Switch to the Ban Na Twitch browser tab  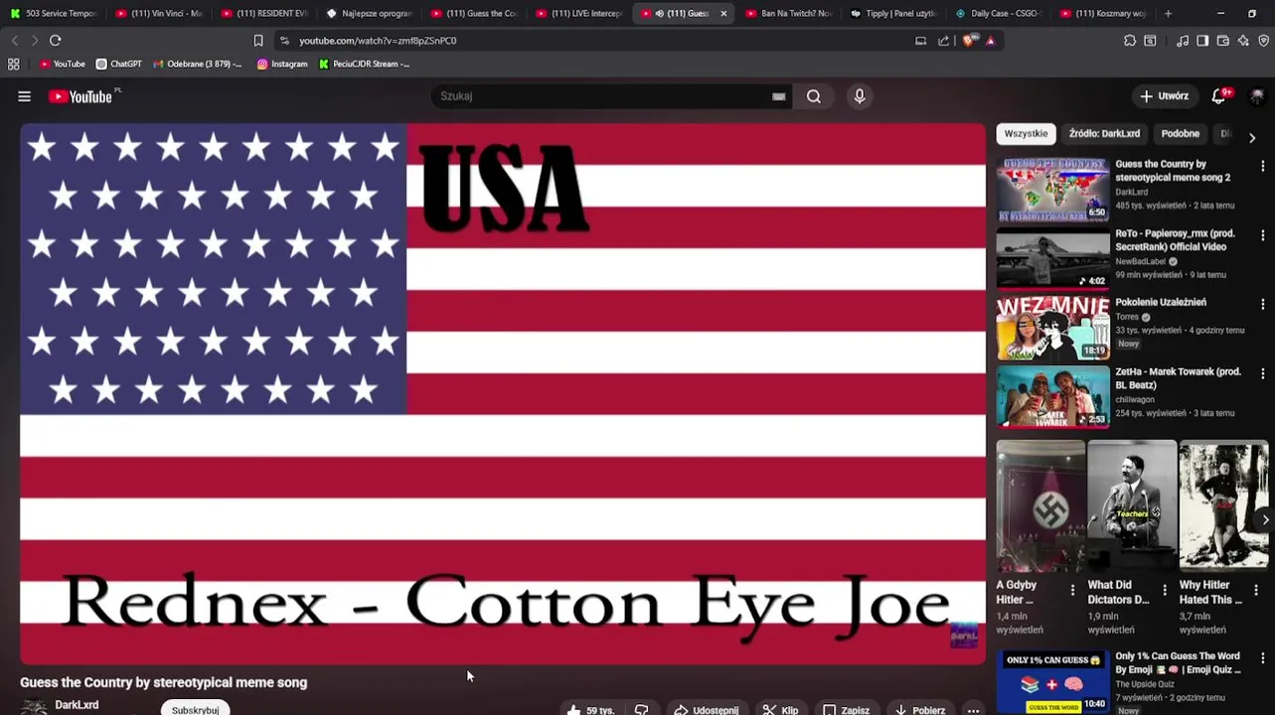point(788,13)
